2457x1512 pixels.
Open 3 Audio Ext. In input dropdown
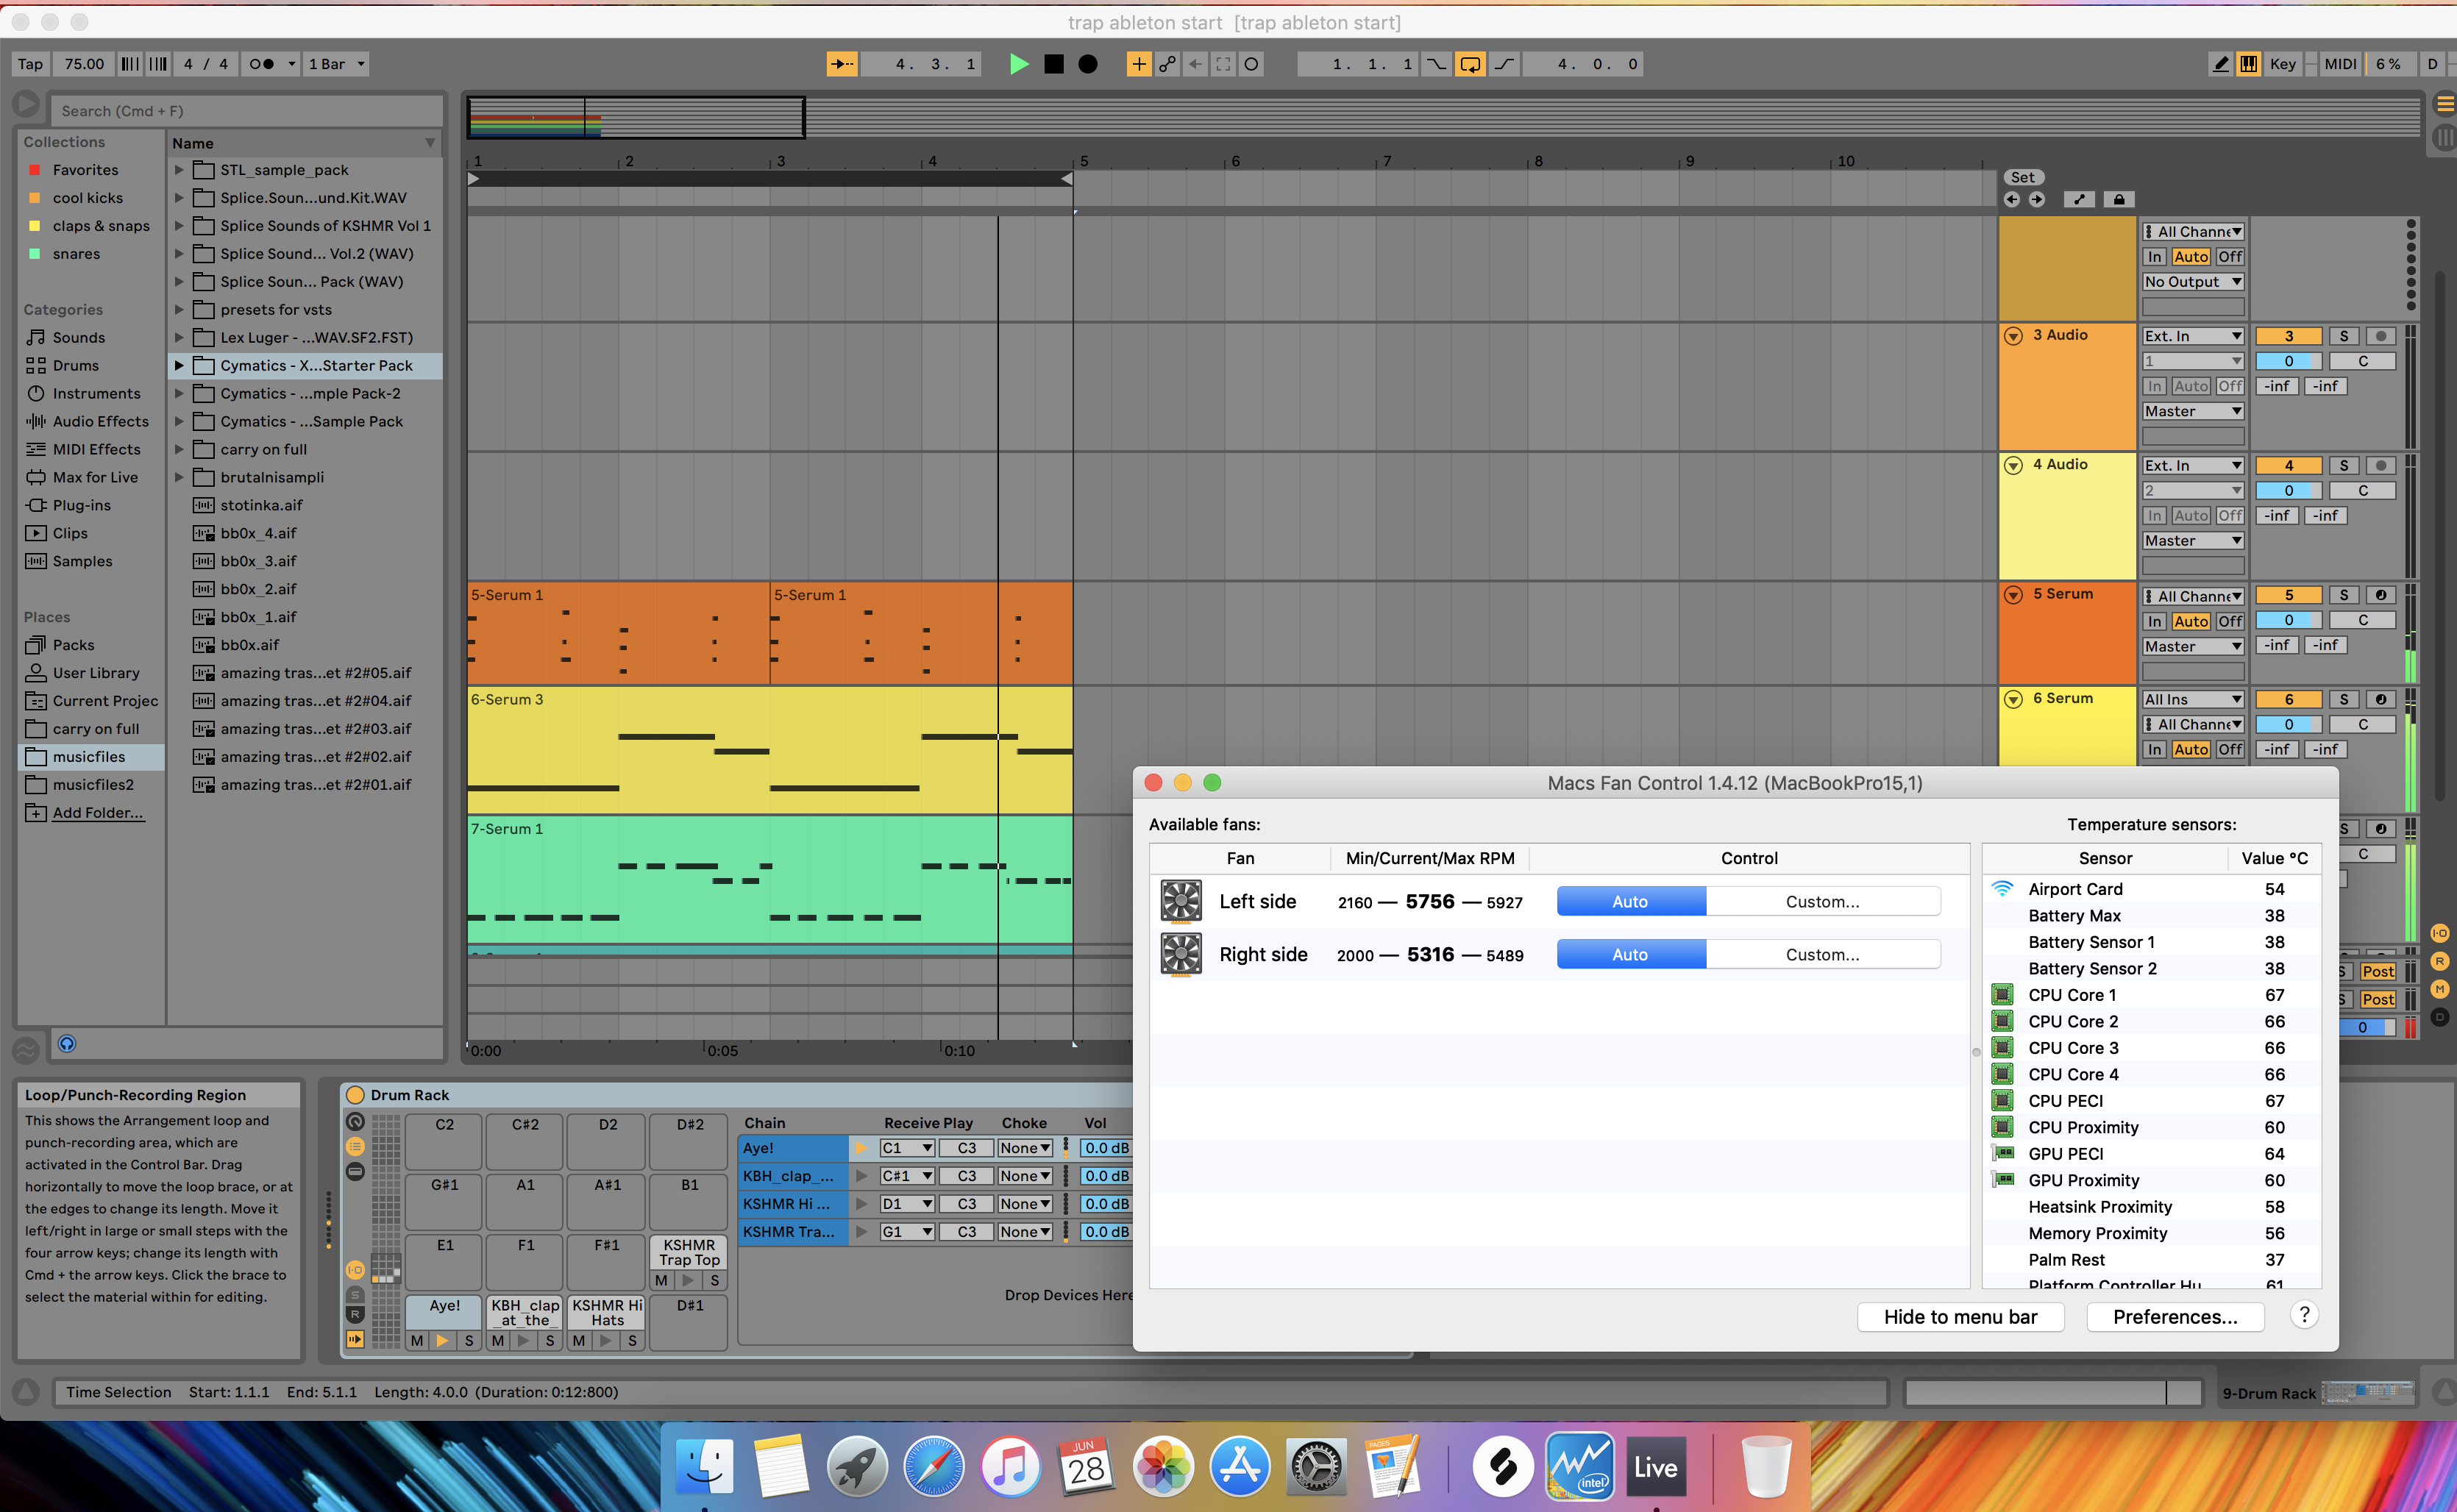pos(2192,337)
